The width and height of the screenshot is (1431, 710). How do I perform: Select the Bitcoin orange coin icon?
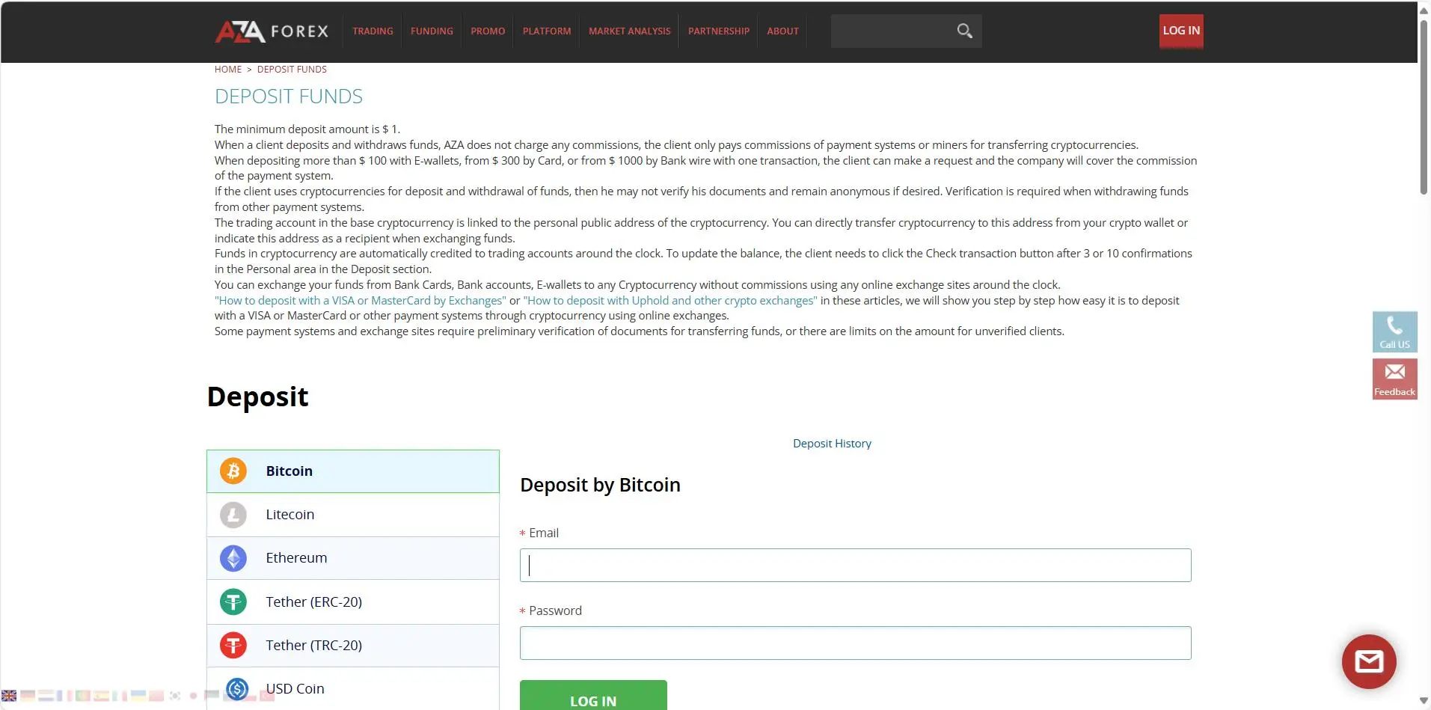pyautogui.click(x=233, y=471)
